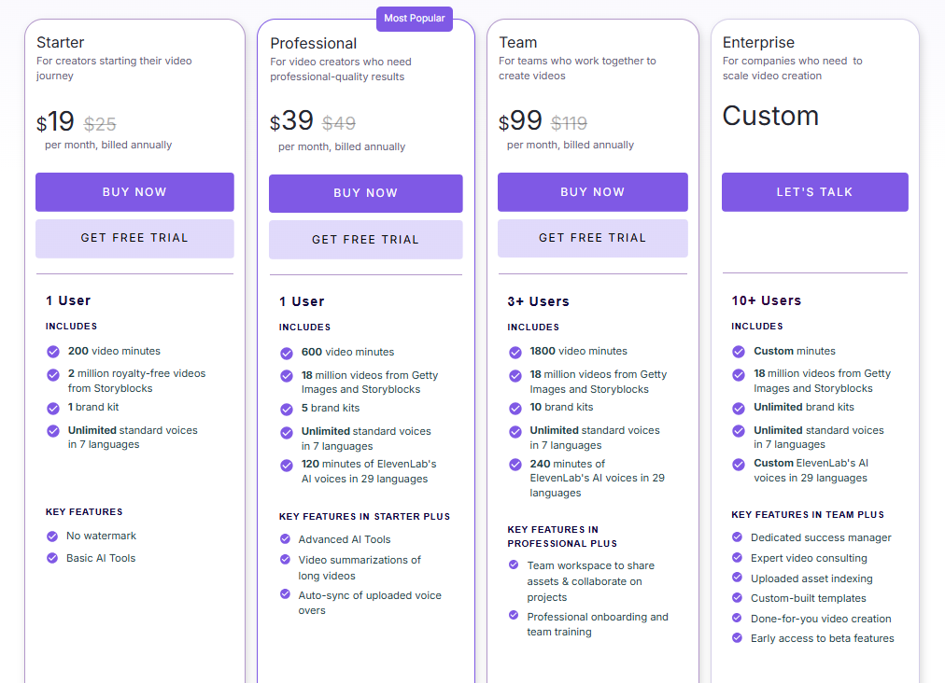Image resolution: width=945 pixels, height=683 pixels.
Task: Click crossed-out $49 price
Action: (339, 123)
